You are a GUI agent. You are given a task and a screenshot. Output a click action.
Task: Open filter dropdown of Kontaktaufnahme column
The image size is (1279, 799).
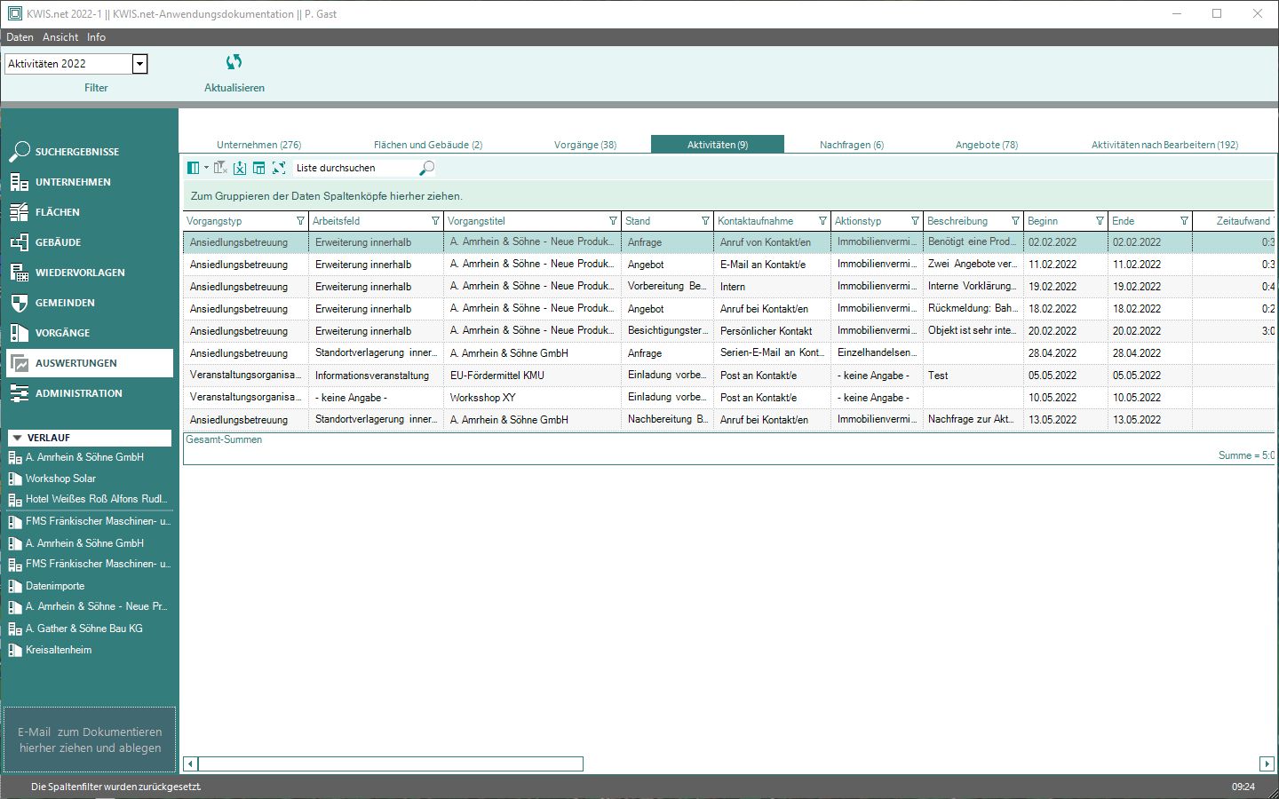[822, 221]
